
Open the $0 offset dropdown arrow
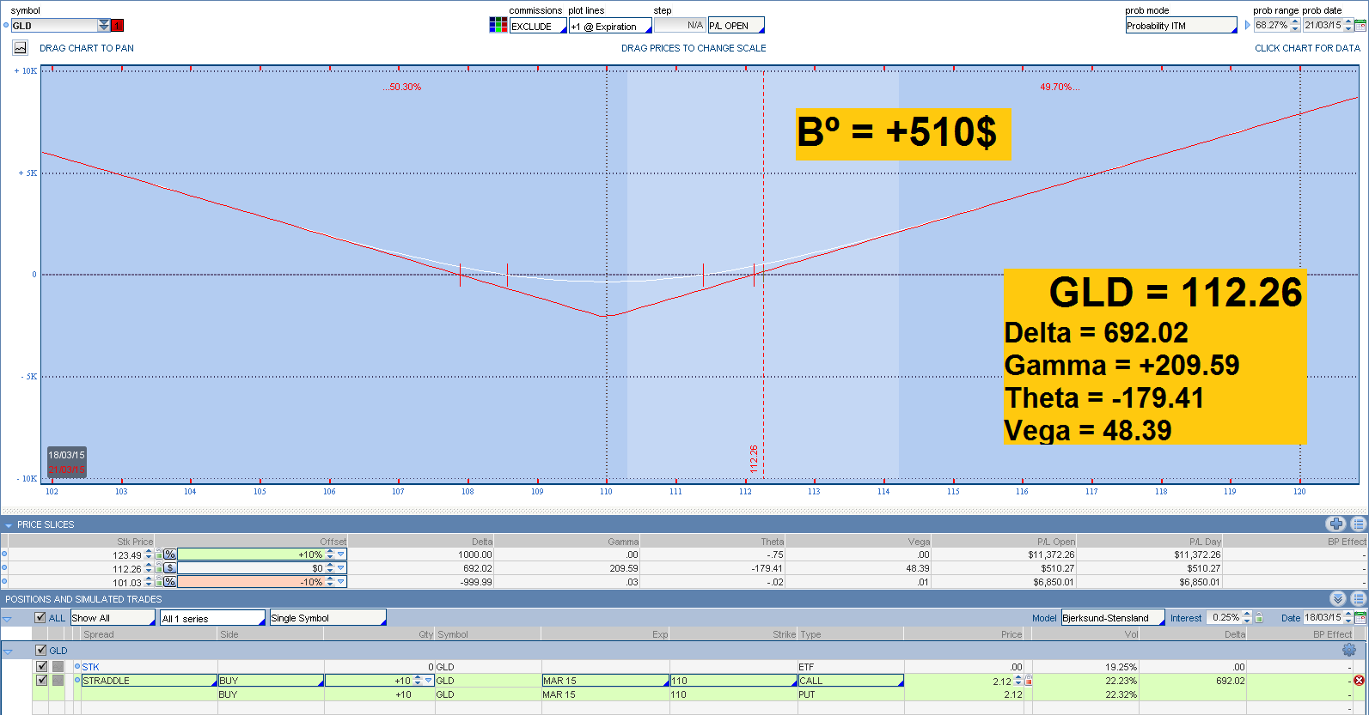click(341, 568)
